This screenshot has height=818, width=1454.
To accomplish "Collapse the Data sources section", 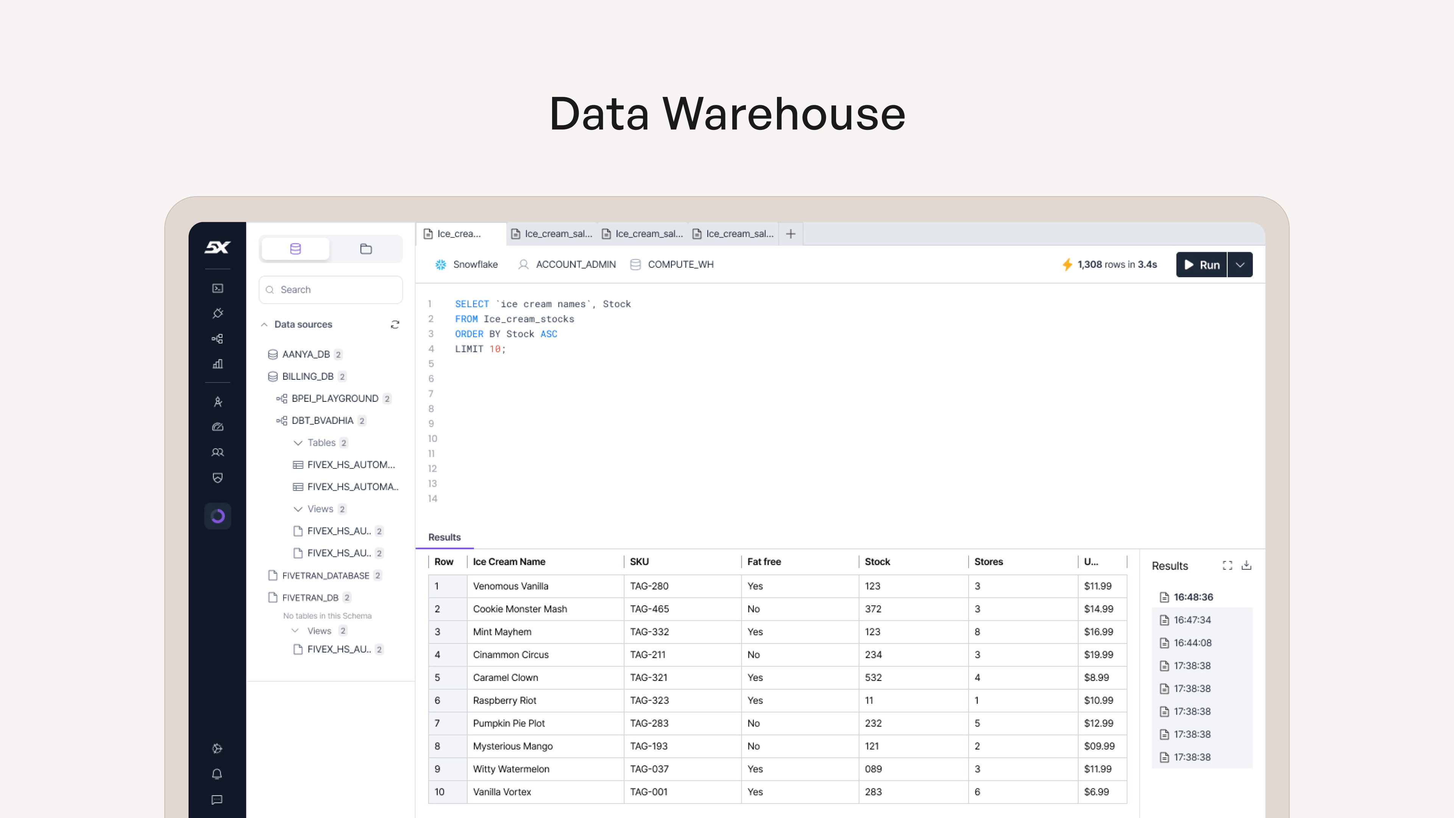I will pos(264,324).
